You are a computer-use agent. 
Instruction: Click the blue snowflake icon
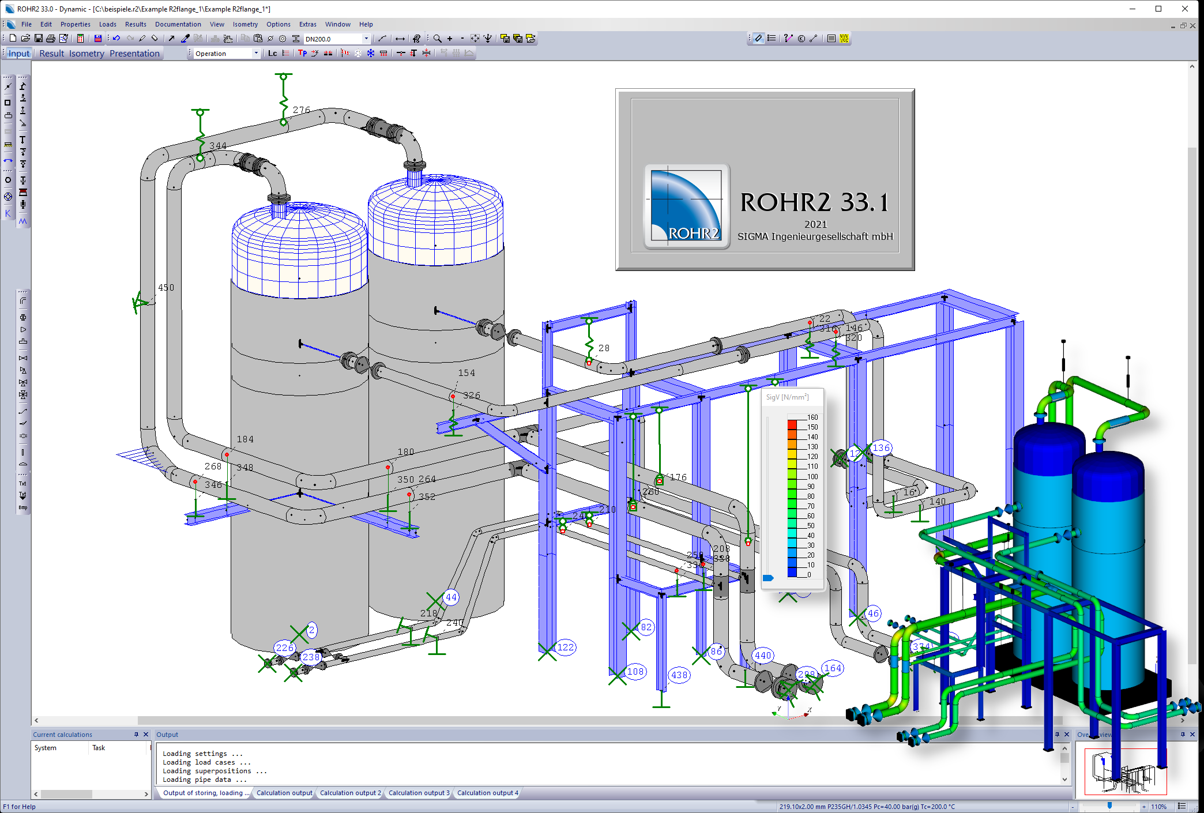click(371, 54)
